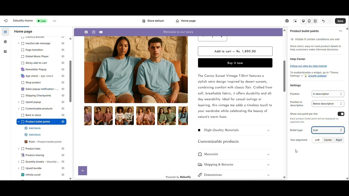The image size is (349, 196).
Task: Click the Newsletter Popup app icon
Action: [x=23, y=69]
